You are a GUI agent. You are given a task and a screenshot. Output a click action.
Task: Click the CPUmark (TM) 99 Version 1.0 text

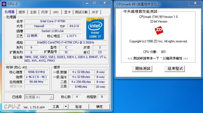click(158, 17)
